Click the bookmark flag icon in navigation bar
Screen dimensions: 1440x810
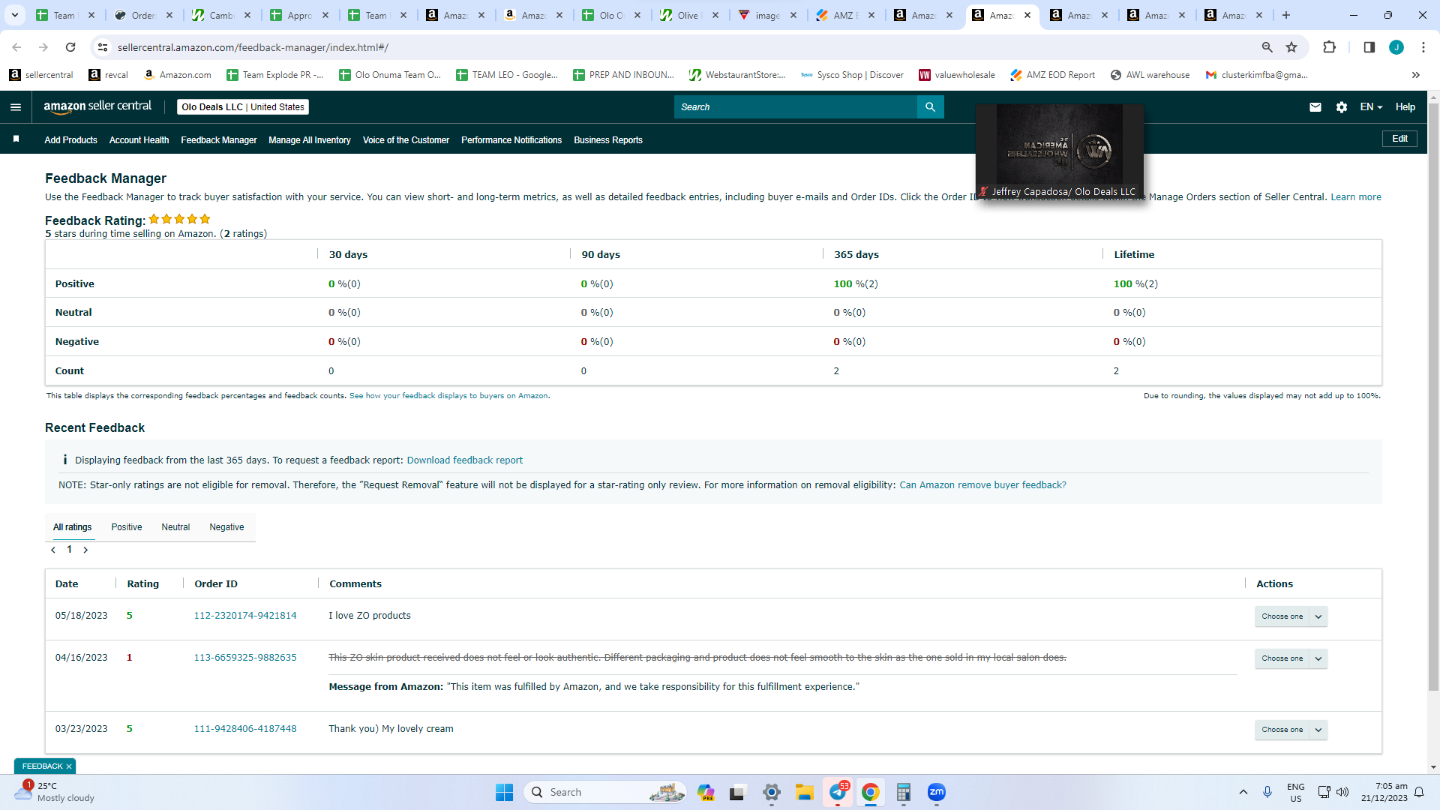[x=16, y=139]
